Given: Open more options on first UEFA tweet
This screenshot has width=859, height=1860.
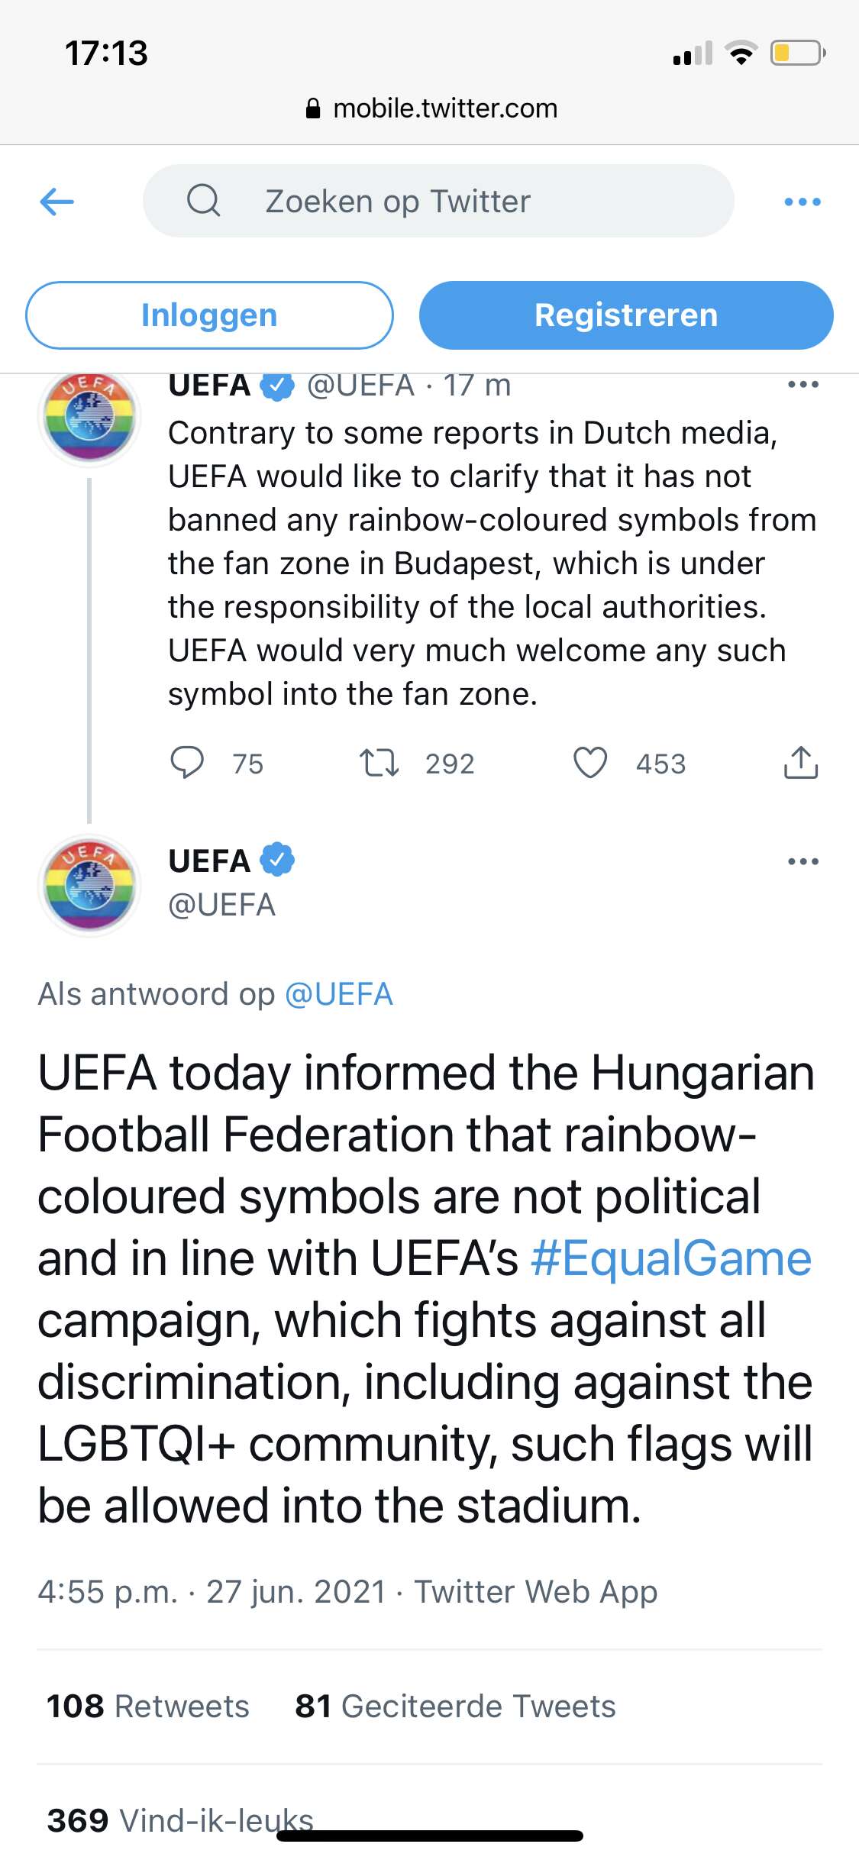Looking at the screenshot, I should click(x=802, y=385).
